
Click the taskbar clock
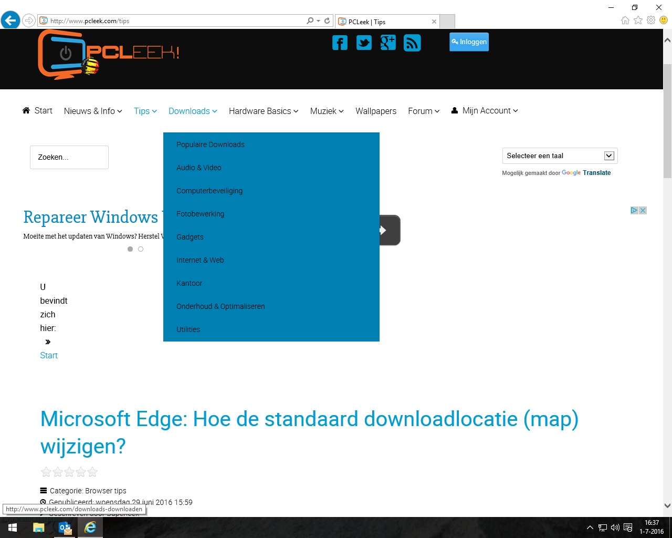652,527
